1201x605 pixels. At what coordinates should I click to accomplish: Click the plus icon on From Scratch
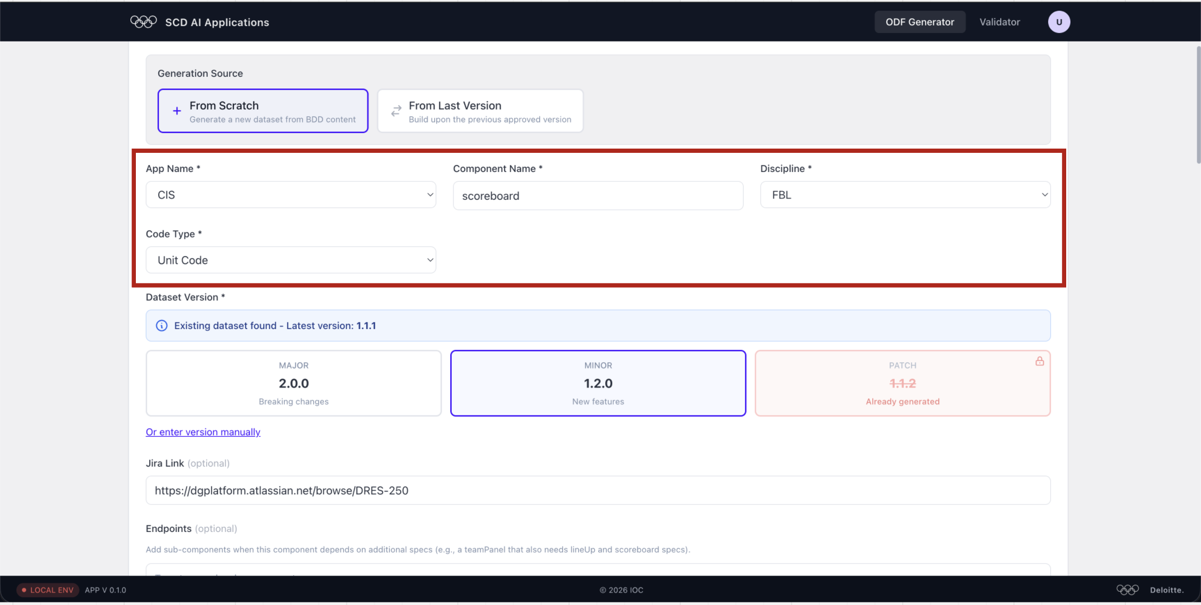[x=177, y=111]
